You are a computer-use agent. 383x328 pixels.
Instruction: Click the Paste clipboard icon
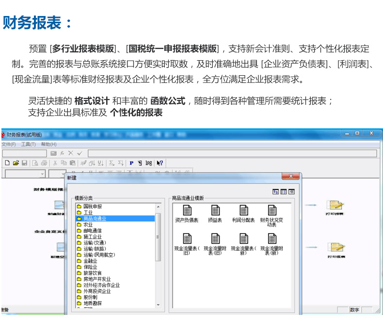[73, 163]
